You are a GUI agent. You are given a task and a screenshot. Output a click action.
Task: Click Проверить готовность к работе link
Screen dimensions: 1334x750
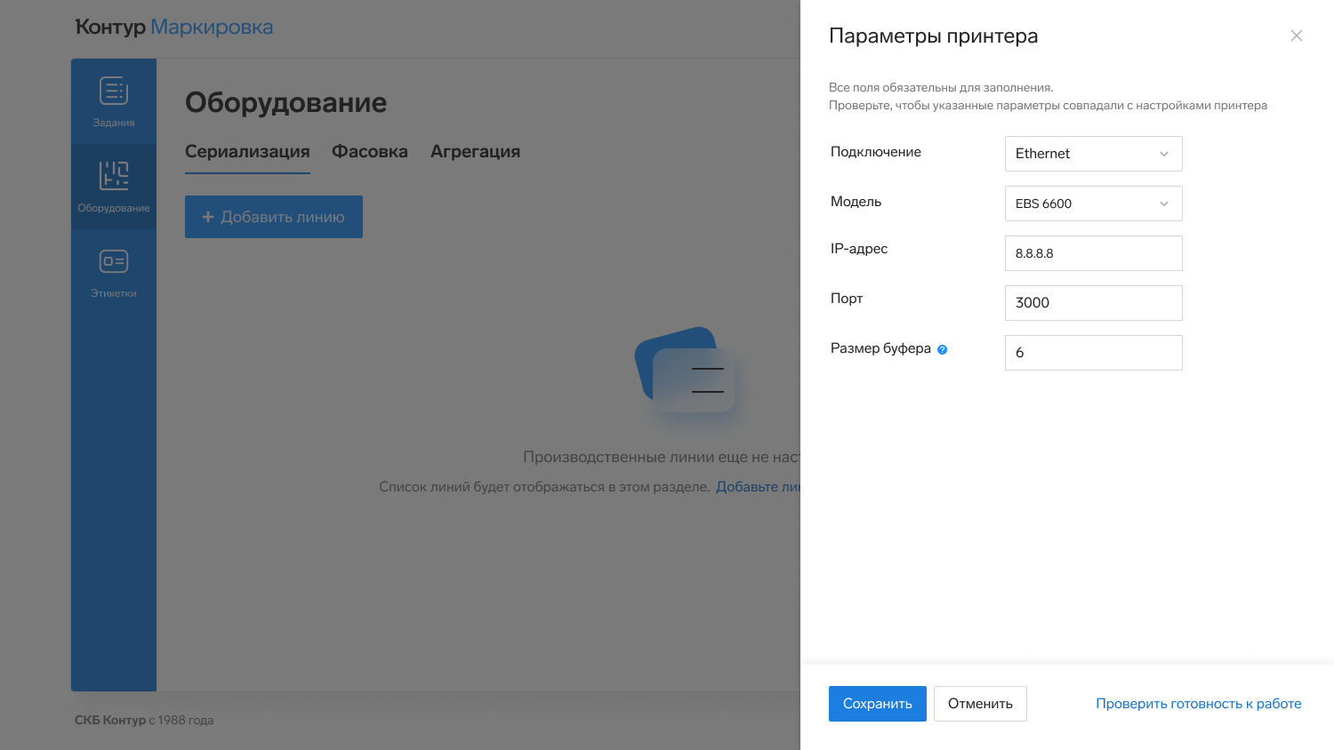[x=1198, y=704]
